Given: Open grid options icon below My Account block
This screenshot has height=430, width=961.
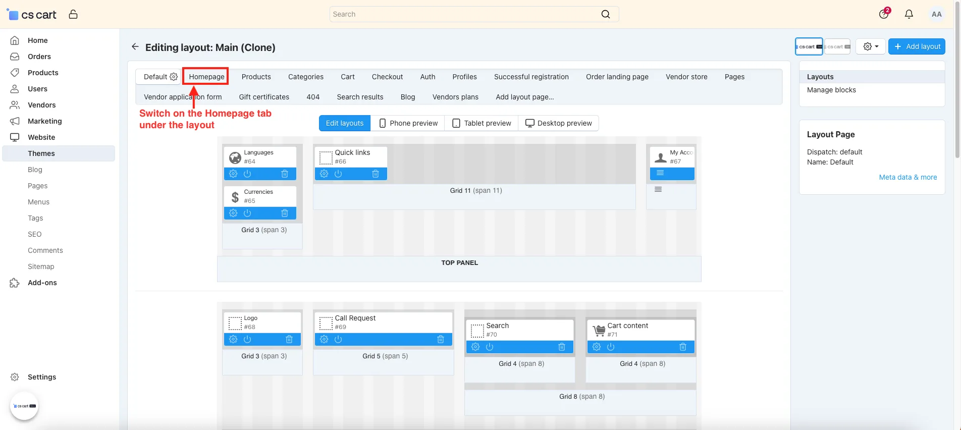Looking at the screenshot, I should click(x=658, y=189).
